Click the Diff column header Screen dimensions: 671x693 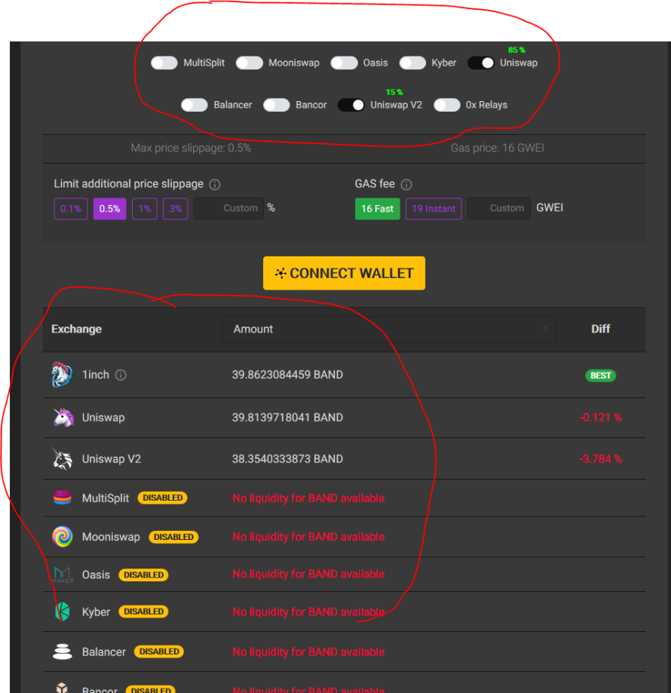601,329
